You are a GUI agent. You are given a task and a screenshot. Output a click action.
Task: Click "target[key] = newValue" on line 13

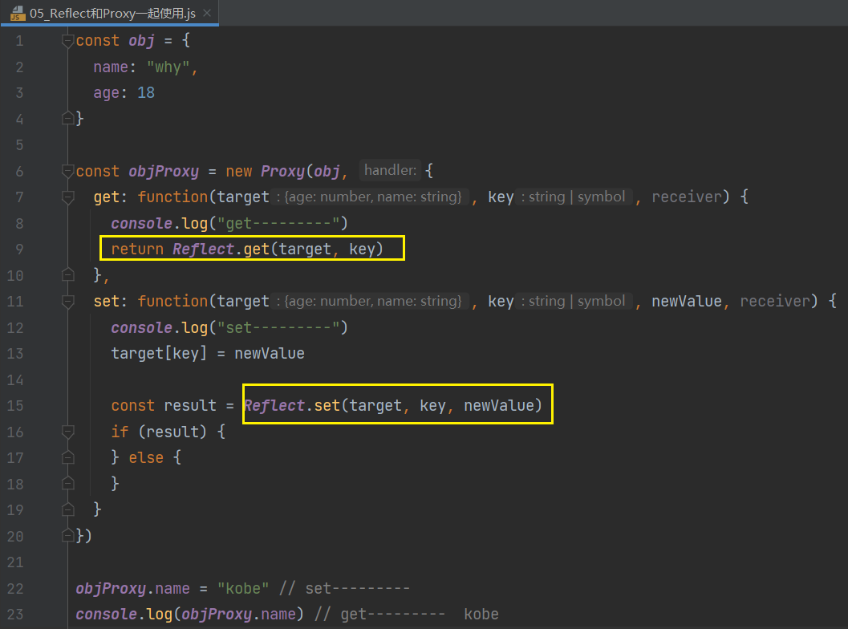tap(208, 353)
